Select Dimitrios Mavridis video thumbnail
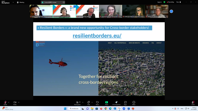 click(x=41, y=11)
